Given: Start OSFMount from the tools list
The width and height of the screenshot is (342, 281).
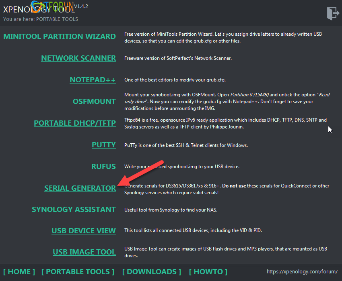Looking at the screenshot, I should 94,102.
